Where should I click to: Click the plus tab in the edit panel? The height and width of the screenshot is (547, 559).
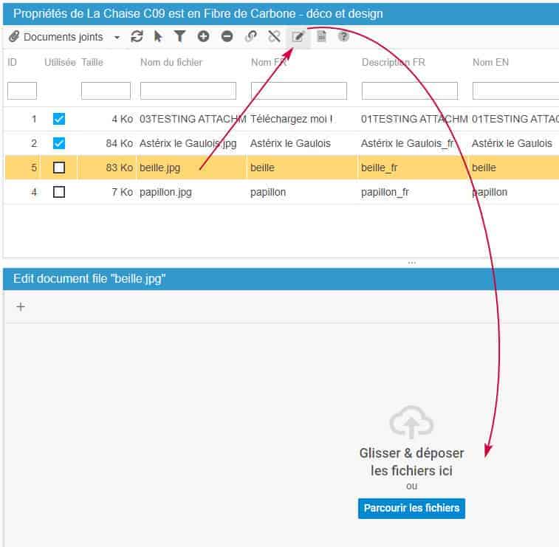[21, 307]
